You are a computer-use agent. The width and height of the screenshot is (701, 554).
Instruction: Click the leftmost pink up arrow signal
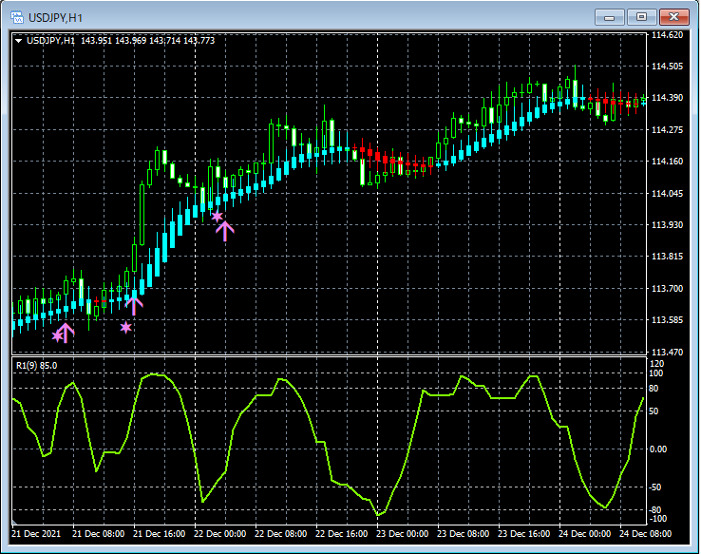pyautogui.click(x=66, y=333)
